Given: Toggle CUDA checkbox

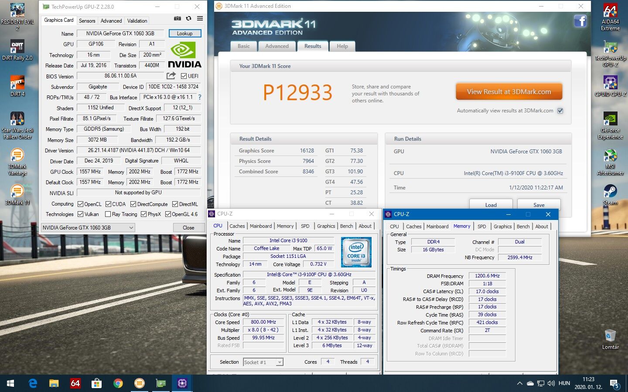Looking at the screenshot, I should (108, 204).
